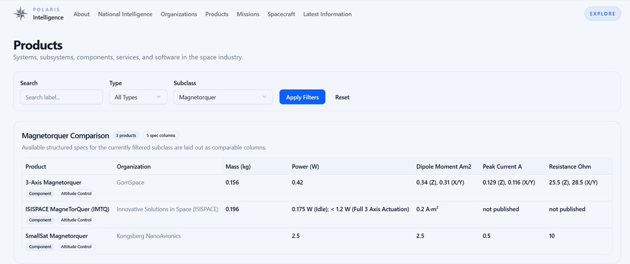Click Attitude Control tag under 3-Axis Magnetorquer
The height and width of the screenshot is (264, 630).
pyautogui.click(x=77, y=193)
